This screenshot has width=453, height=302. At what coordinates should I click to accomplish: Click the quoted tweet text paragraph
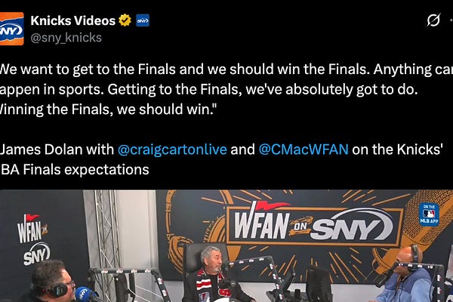pyautogui.click(x=226, y=89)
